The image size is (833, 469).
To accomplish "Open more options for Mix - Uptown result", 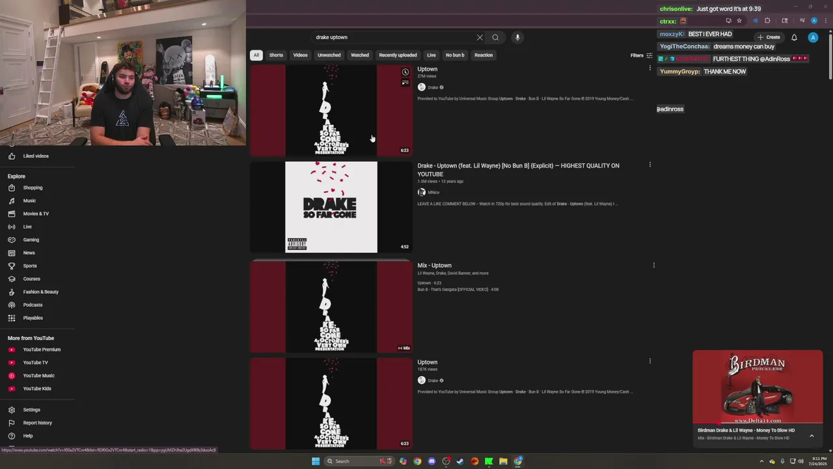I will coord(654,265).
